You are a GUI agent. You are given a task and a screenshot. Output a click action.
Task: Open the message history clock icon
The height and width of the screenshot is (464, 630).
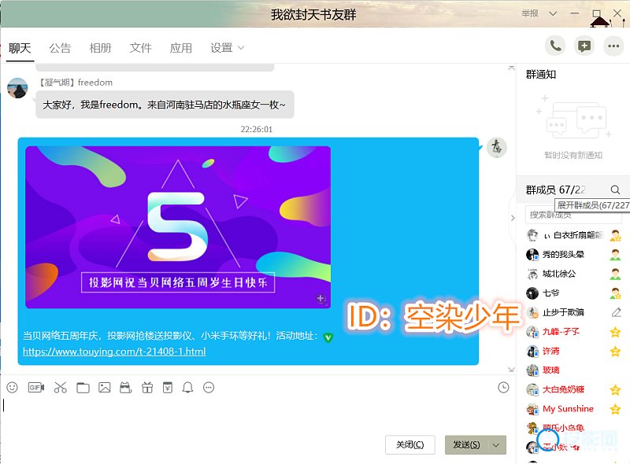[503, 388]
